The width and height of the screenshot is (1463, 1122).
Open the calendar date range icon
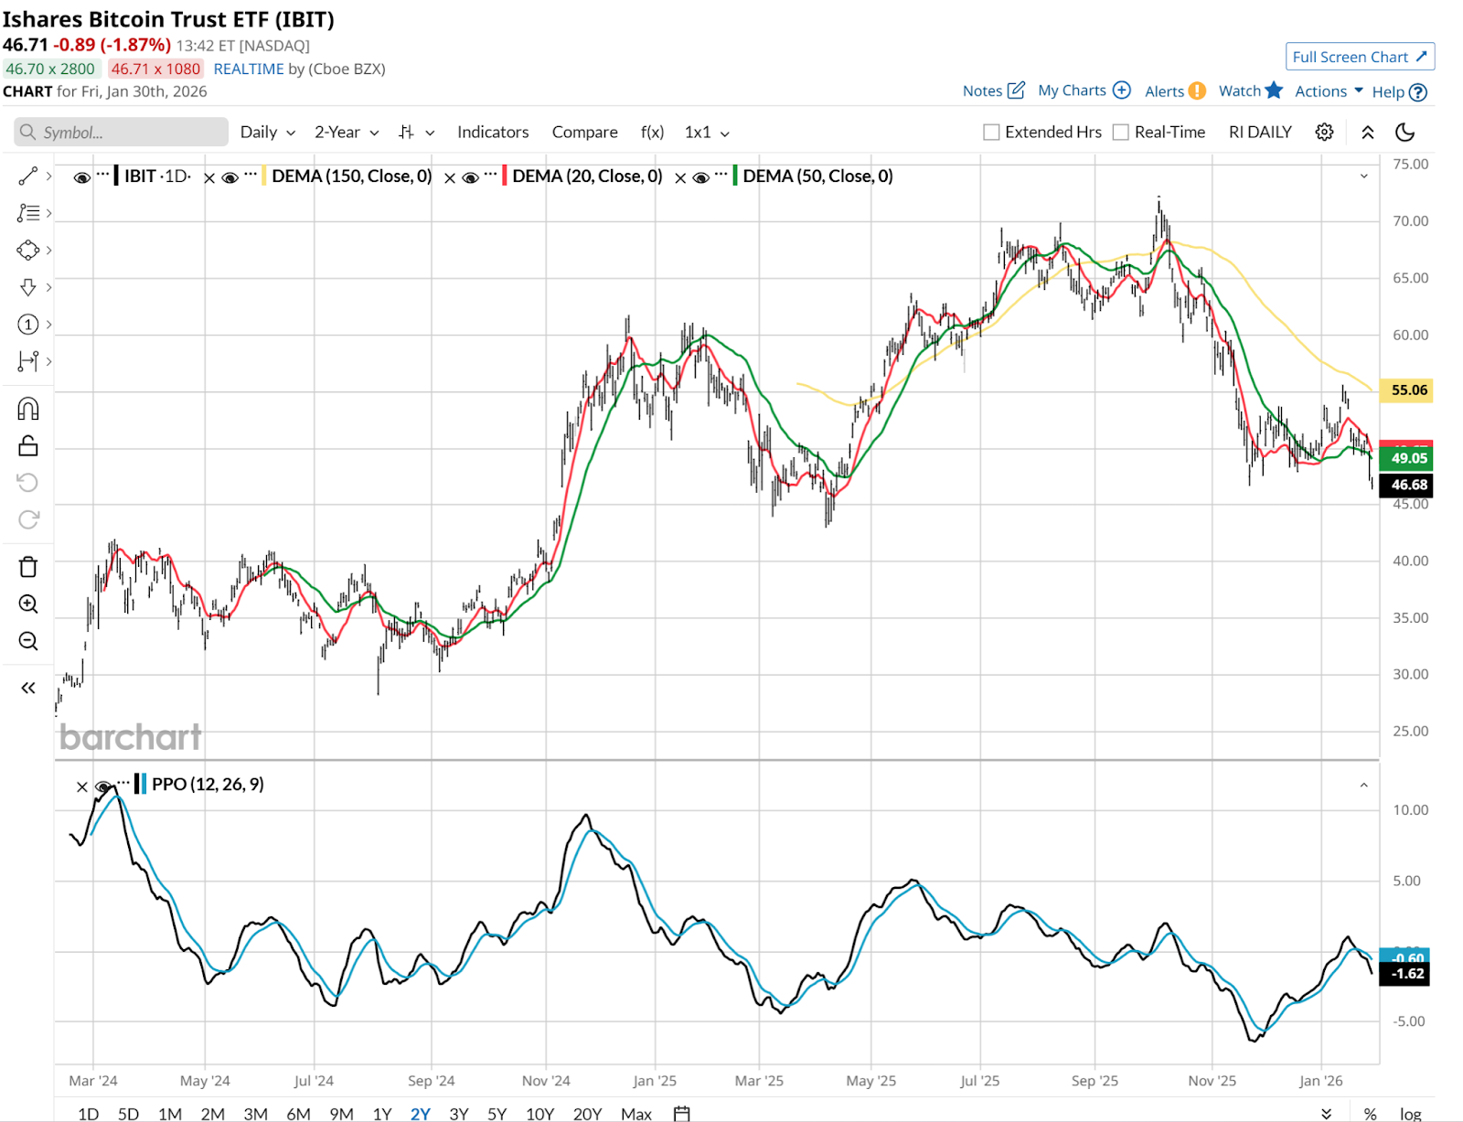tap(681, 1113)
